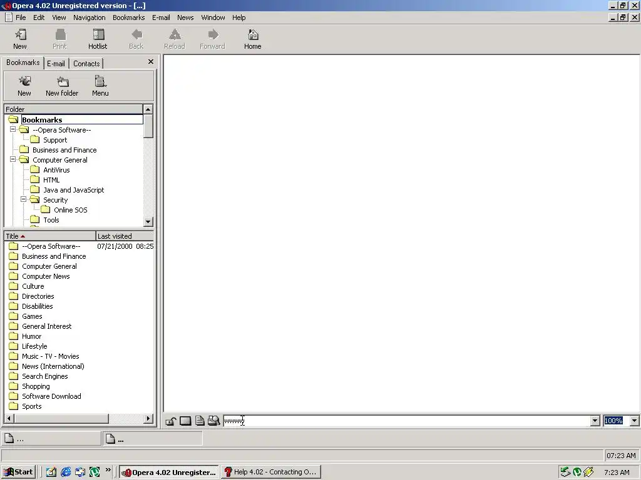Go to the Home page
641x480 pixels.
(253, 39)
